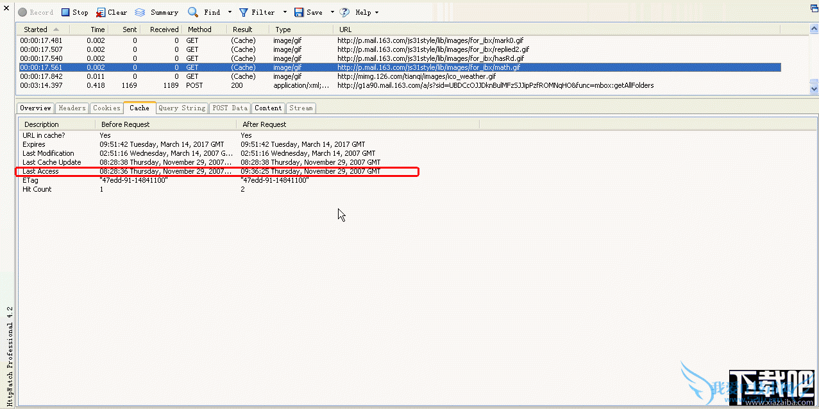Click the greyed-out Record button
Screen dimensions: 819x409
click(x=35, y=12)
